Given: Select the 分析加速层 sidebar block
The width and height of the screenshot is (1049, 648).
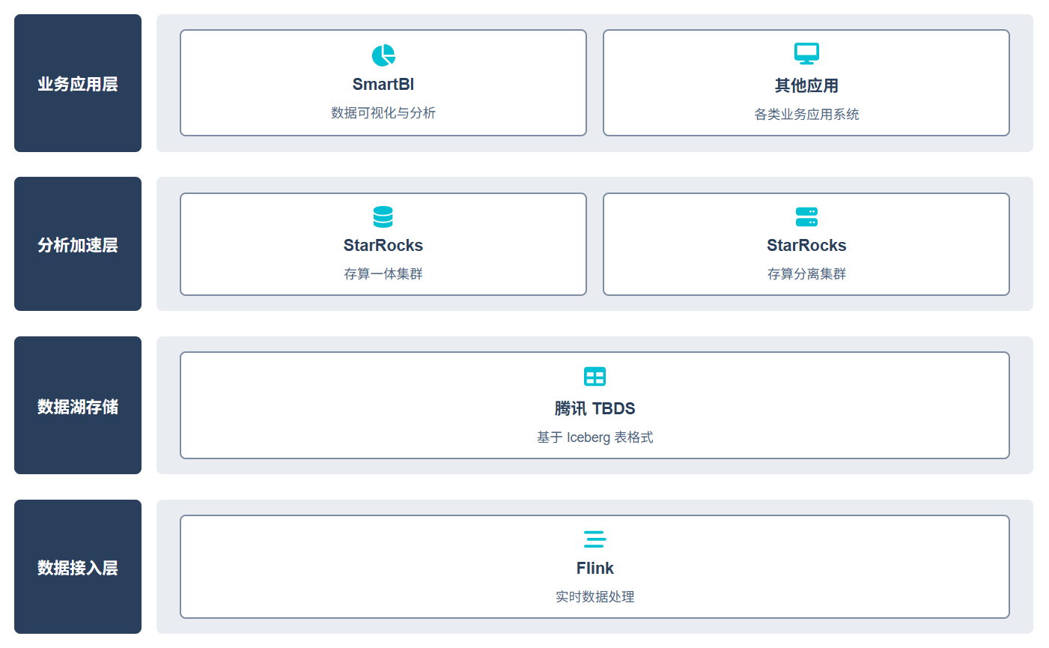Looking at the screenshot, I should point(77,243).
